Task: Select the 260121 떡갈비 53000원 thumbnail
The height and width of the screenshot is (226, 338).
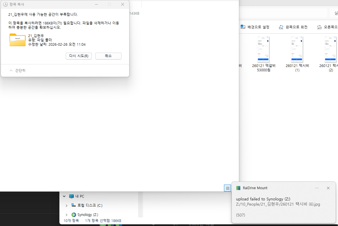Action: click(263, 50)
